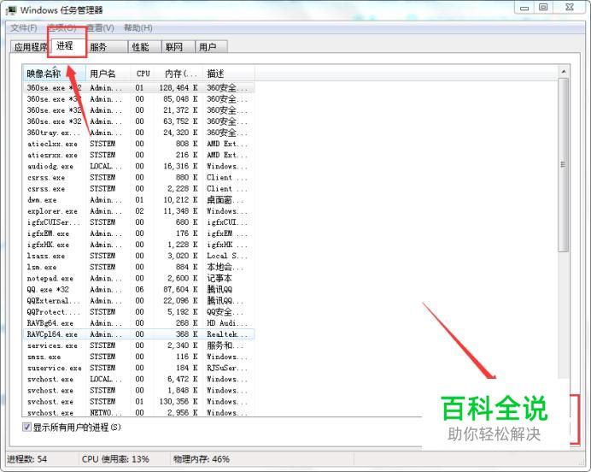The height and width of the screenshot is (472, 591).
Task: Select the suservice.exe process
Action: coord(138,368)
